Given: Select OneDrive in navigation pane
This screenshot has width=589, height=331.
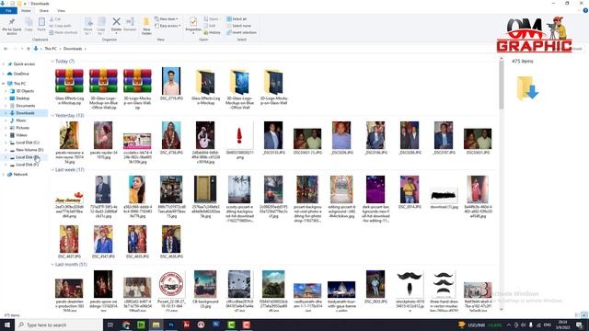Looking at the screenshot, I should 21,74.
